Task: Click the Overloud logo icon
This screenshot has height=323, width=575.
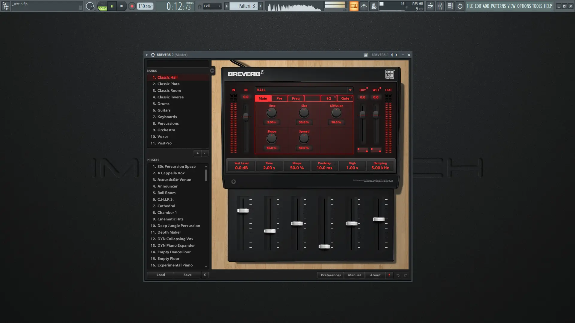Action: point(389,74)
